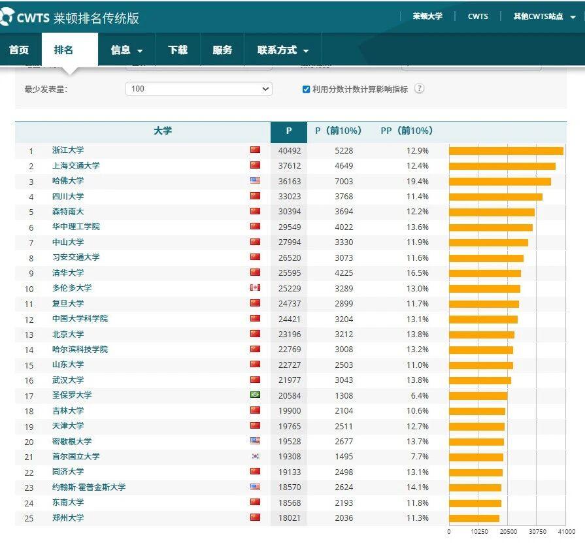Click Brazil flag beside 圣保罗大学
The height and width of the screenshot is (543, 585).
(x=256, y=395)
